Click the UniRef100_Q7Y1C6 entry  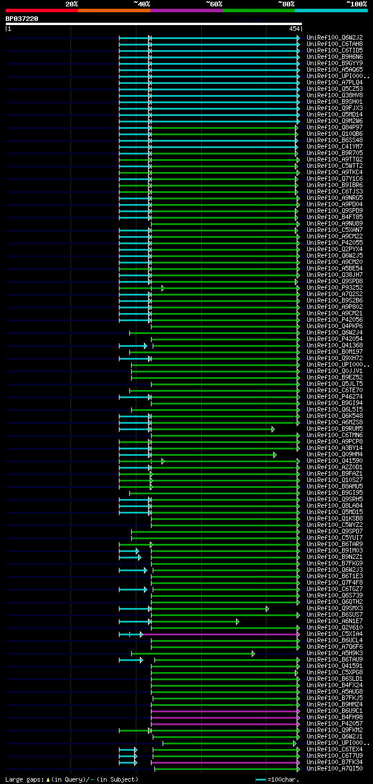point(335,178)
